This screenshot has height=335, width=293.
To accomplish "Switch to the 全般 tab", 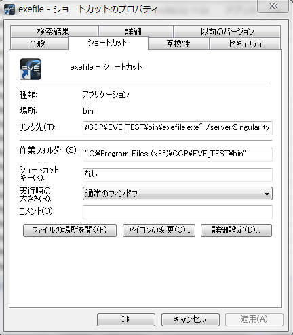I will pyautogui.click(x=39, y=44).
